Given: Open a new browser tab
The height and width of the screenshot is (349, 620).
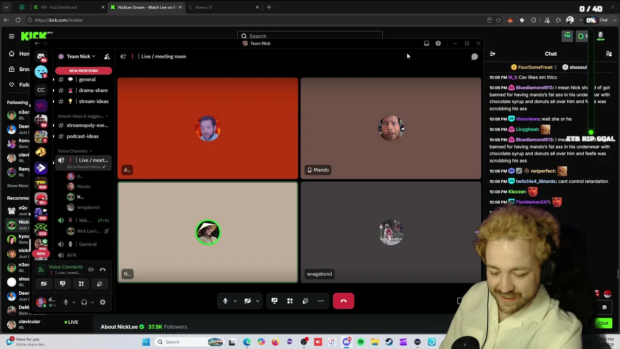Looking at the screenshot, I should click(x=269, y=7).
